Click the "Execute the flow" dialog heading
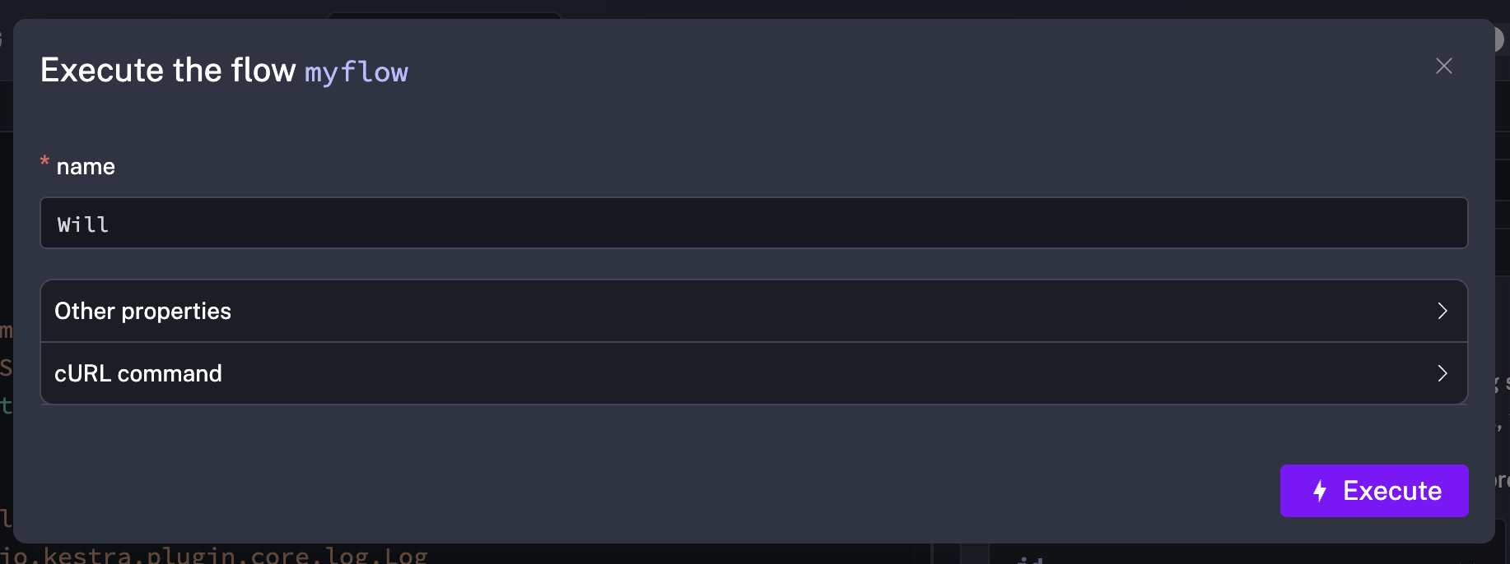1510x564 pixels. pos(168,70)
